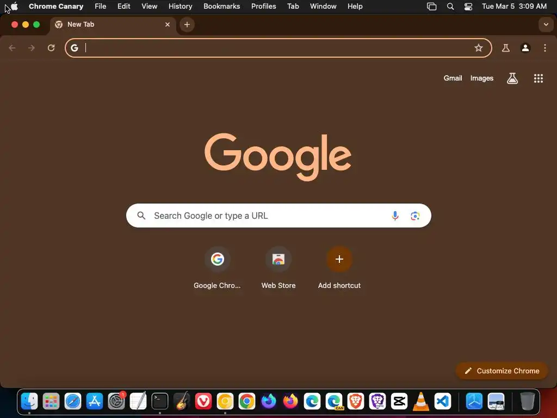The image size is (557, 418).
Task: Open the View menu
Action: pyautogui.click(x=149, y=7)
